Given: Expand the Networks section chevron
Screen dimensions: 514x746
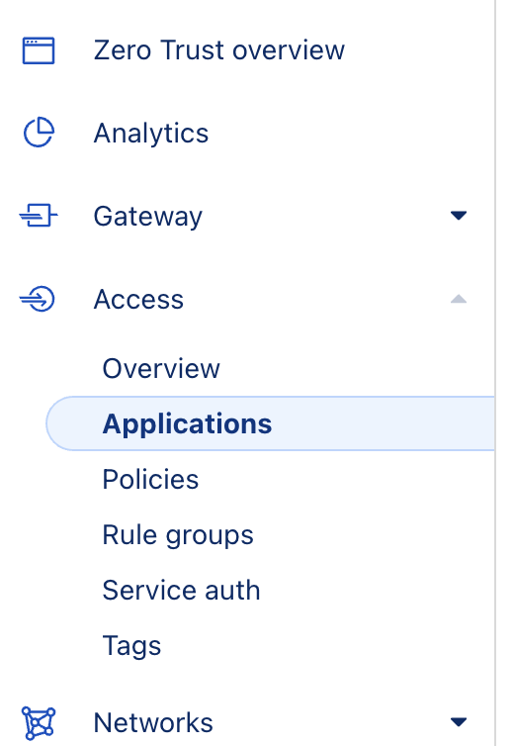Looking at the screenshot, I should point(459,722).
